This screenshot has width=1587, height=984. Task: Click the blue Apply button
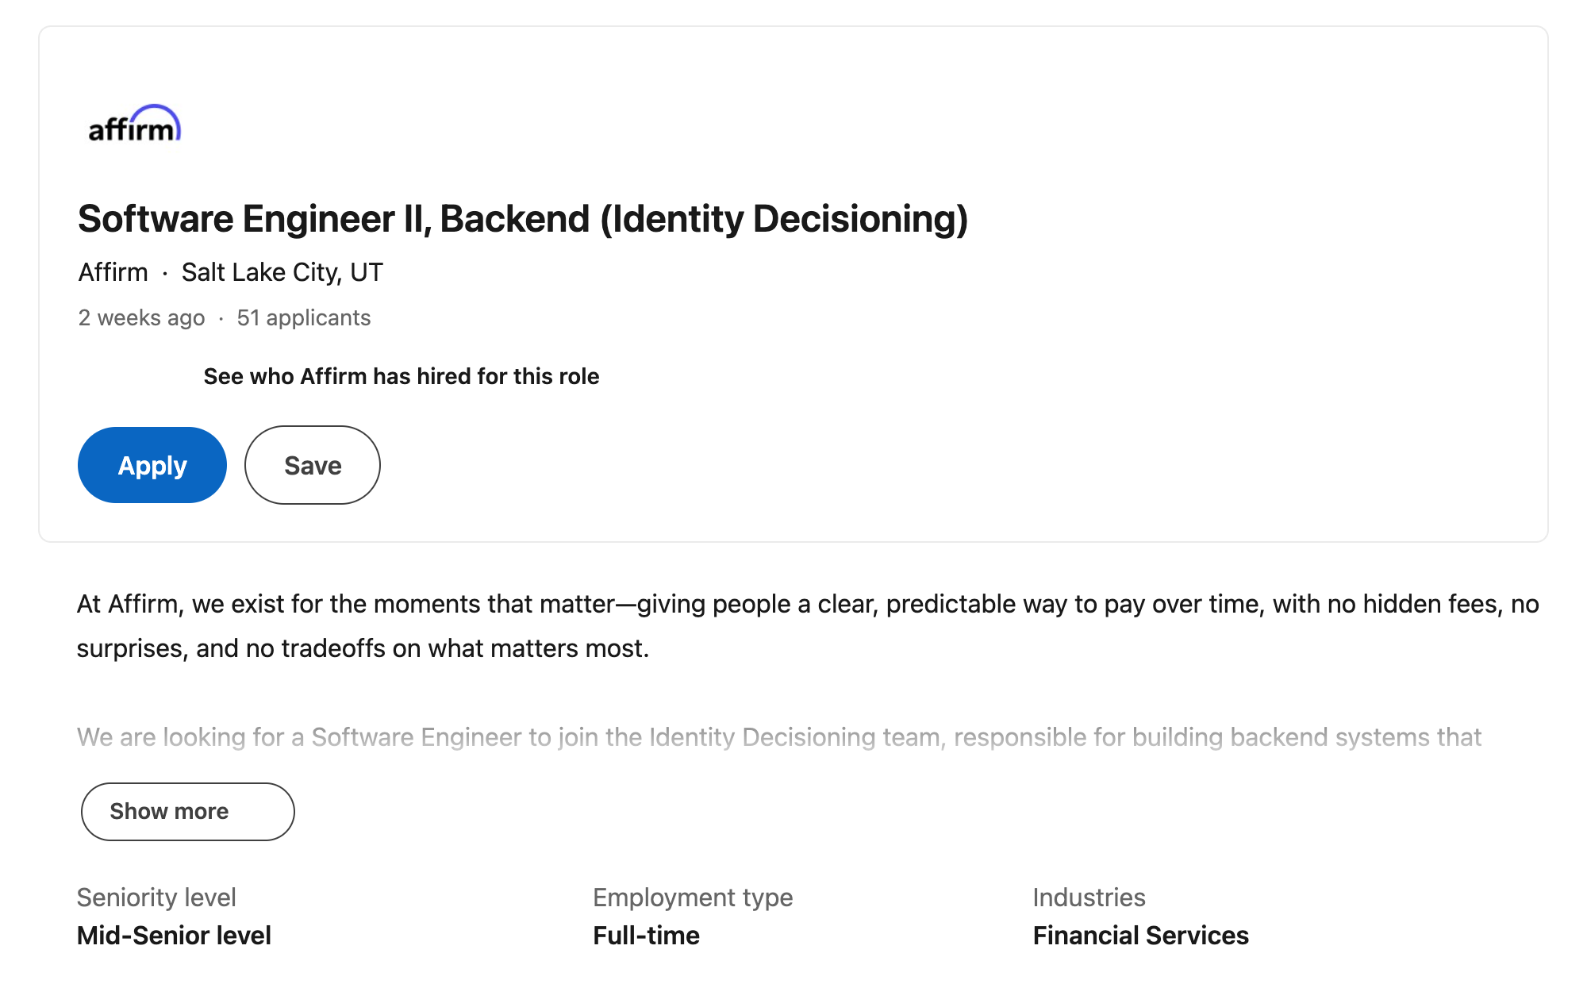(152, 465)
